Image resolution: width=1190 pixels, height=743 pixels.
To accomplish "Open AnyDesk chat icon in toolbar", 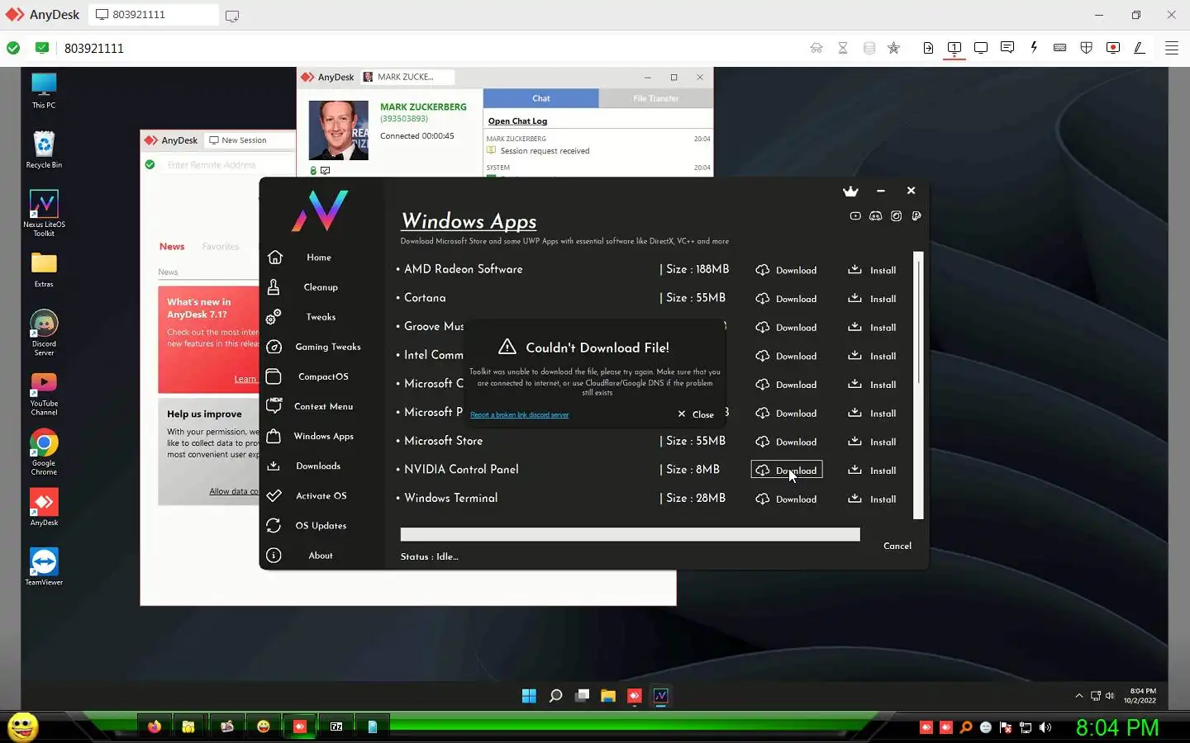I will [x=1007, y=48].
